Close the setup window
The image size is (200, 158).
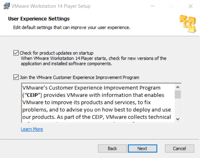click(191, 6)
